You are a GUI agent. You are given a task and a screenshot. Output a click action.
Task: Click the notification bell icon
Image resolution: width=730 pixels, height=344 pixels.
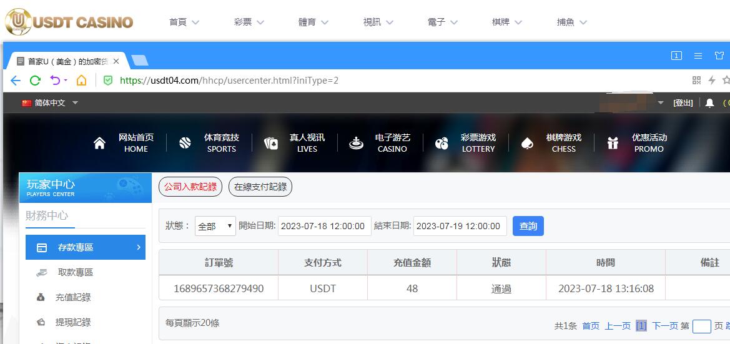click(x=709, y=103)
